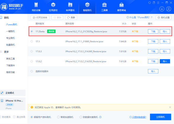Viewport: 174px width, 124px height.
Task: Download the 17.1 firmware
Action: (x=153, y=42)
